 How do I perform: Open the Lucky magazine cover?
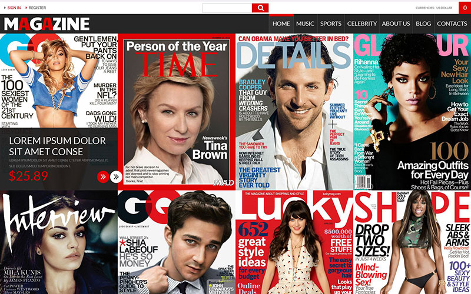[294, 242]
